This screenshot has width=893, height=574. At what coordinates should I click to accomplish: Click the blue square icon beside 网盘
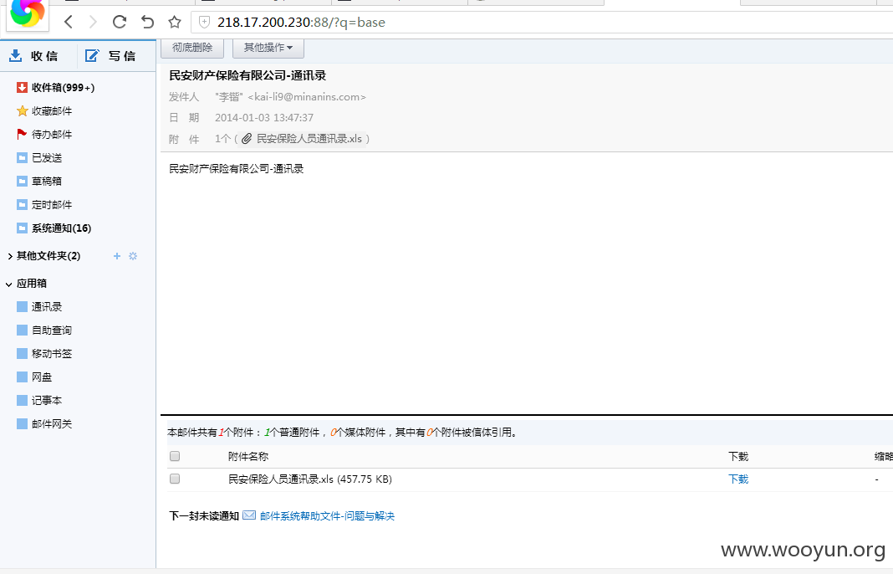point(23,377)
